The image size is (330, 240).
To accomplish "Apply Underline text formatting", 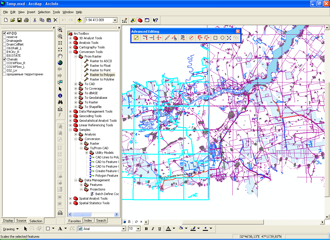I will point(160,229).
